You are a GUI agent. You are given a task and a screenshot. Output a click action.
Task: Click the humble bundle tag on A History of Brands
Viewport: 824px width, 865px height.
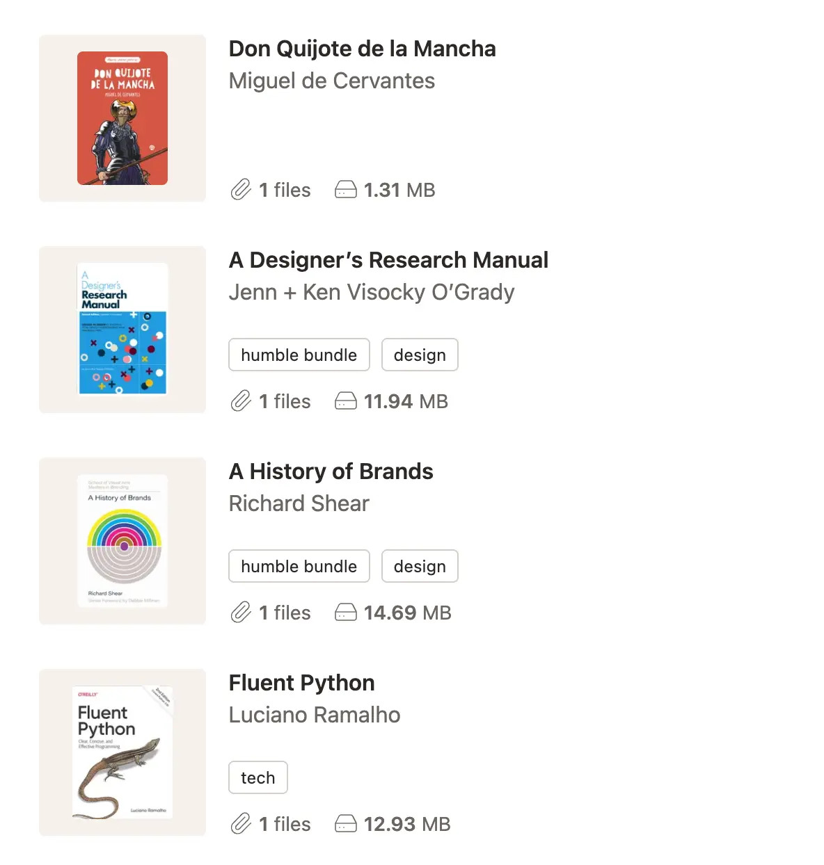click(299, 566)
